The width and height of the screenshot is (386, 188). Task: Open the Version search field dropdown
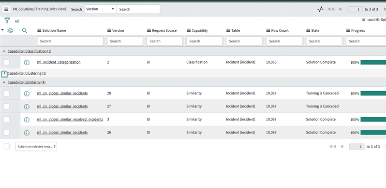coord(101,9)
